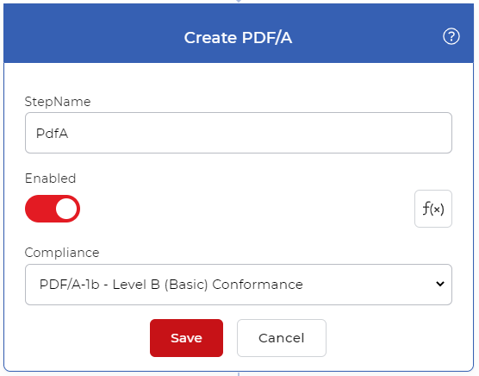This screenshot has width=479, height=376.
Task: Select the PDF/A-1b Level B Conformance option box
Action: pyautogui.click(x=239, y=285)
